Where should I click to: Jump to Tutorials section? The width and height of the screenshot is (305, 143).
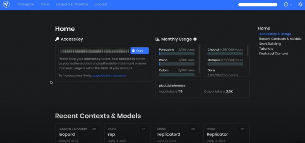pos(266,49)
